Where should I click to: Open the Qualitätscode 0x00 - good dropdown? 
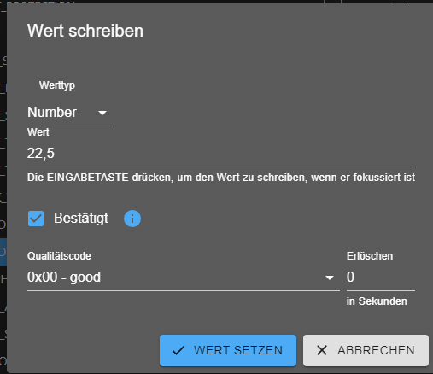pos(184,278)
